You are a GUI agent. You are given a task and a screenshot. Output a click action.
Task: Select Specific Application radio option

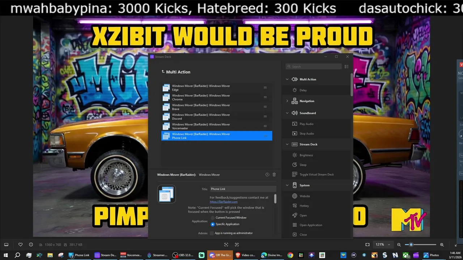pyautogui.click(x=213, y=224)
